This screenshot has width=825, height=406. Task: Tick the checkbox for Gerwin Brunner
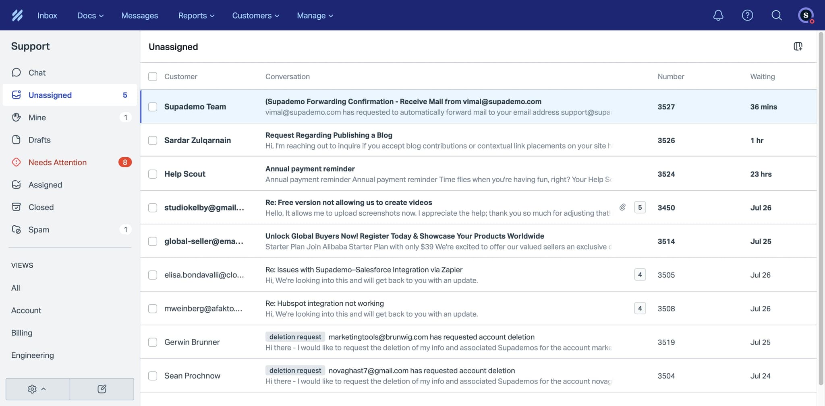[153, 342]
